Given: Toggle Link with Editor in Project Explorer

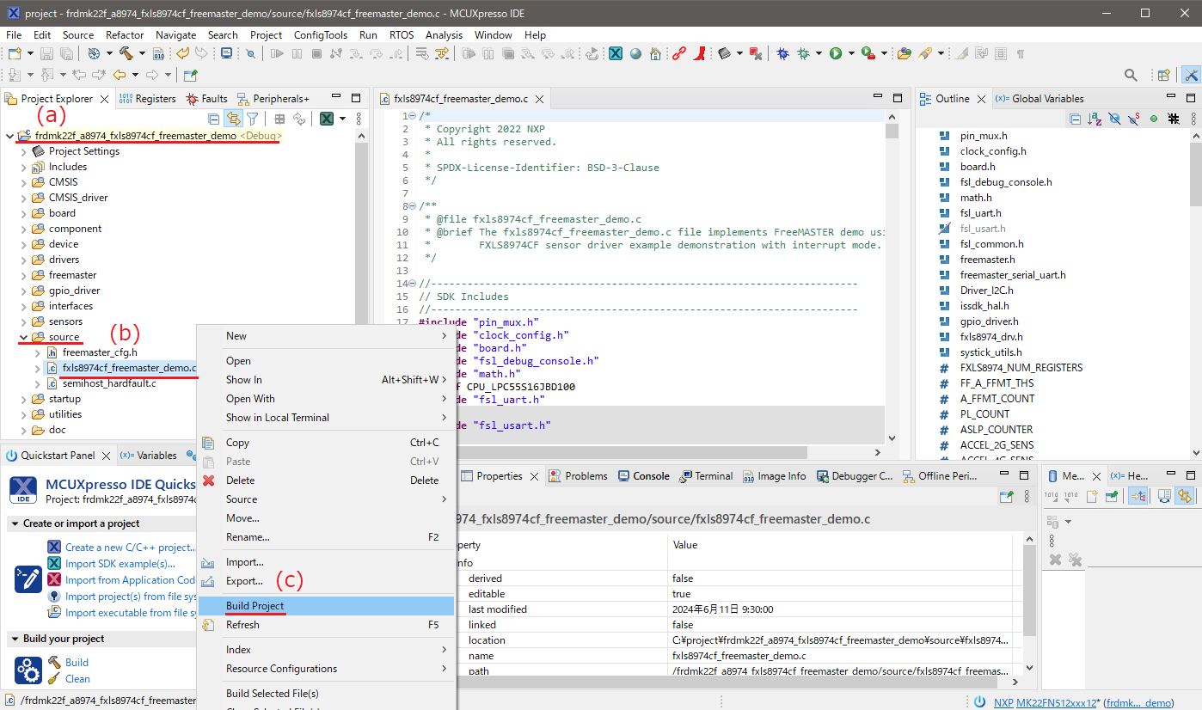Looking at the screenshot, I should click(233, 119).
